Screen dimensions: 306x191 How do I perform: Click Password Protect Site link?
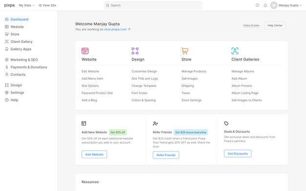(x=97, y=93)
